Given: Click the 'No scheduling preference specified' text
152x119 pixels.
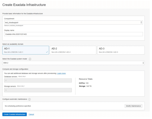Looking at the screenshot, I should pos(18,106).
